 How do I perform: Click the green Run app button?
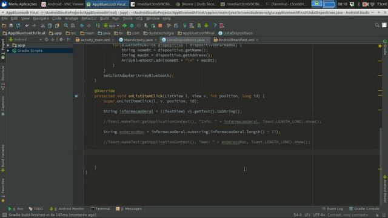tap(124, 25)
